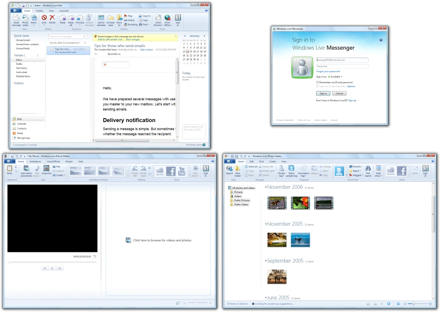This screenshot has height=312, width=440.
Task: Click the Import icon in Photo Gallery
Action: 229,170
